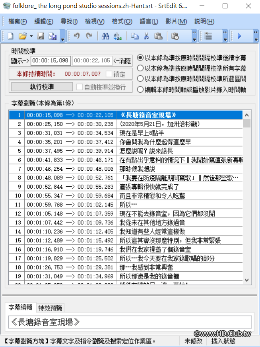
Task: Select row 4 你會問我為什麼起得這麼早
Action: click(126, 142)
